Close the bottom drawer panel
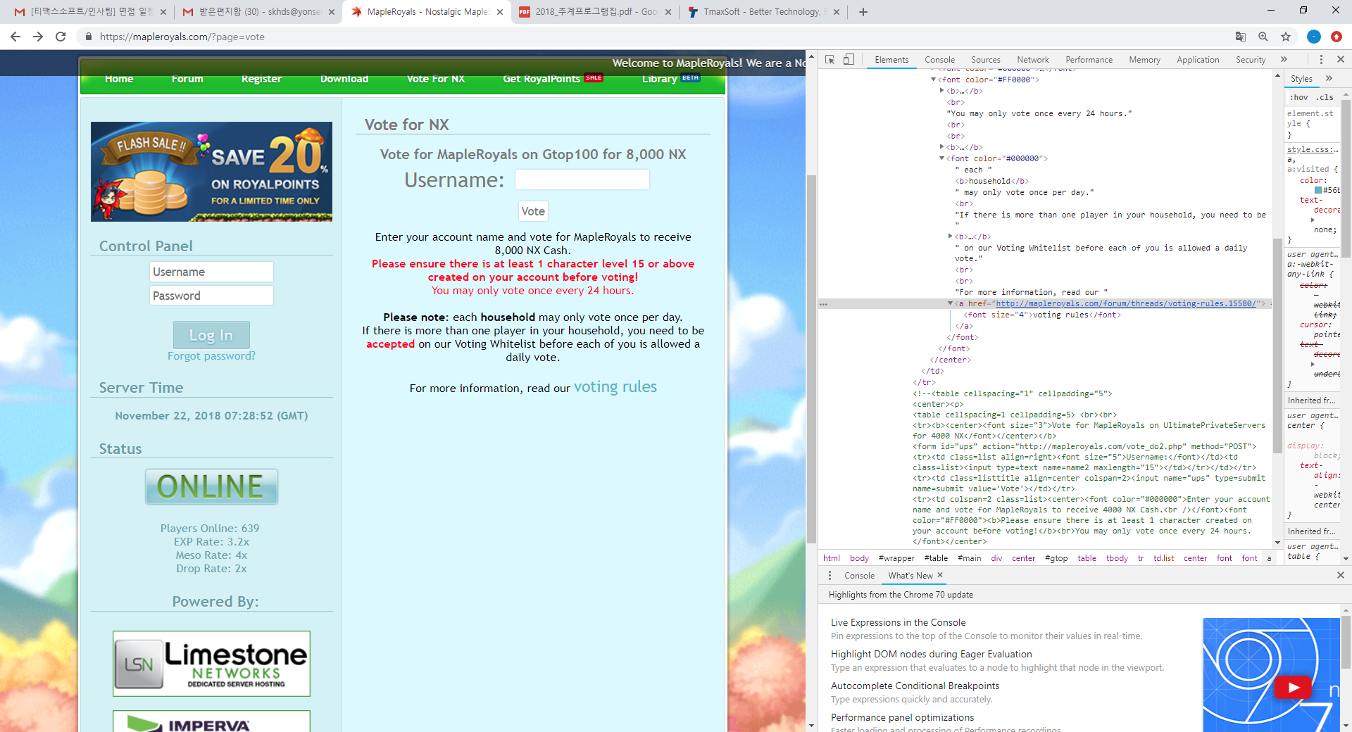1352x732 pixels. click(x=1341, y=575)
